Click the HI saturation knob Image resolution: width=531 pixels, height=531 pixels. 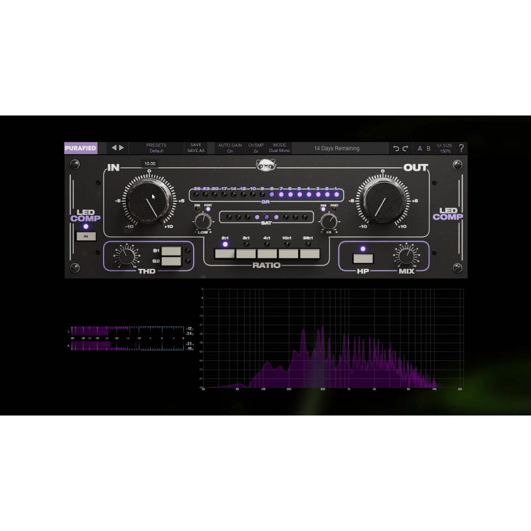pyautogui.click(x=329, y=222)
